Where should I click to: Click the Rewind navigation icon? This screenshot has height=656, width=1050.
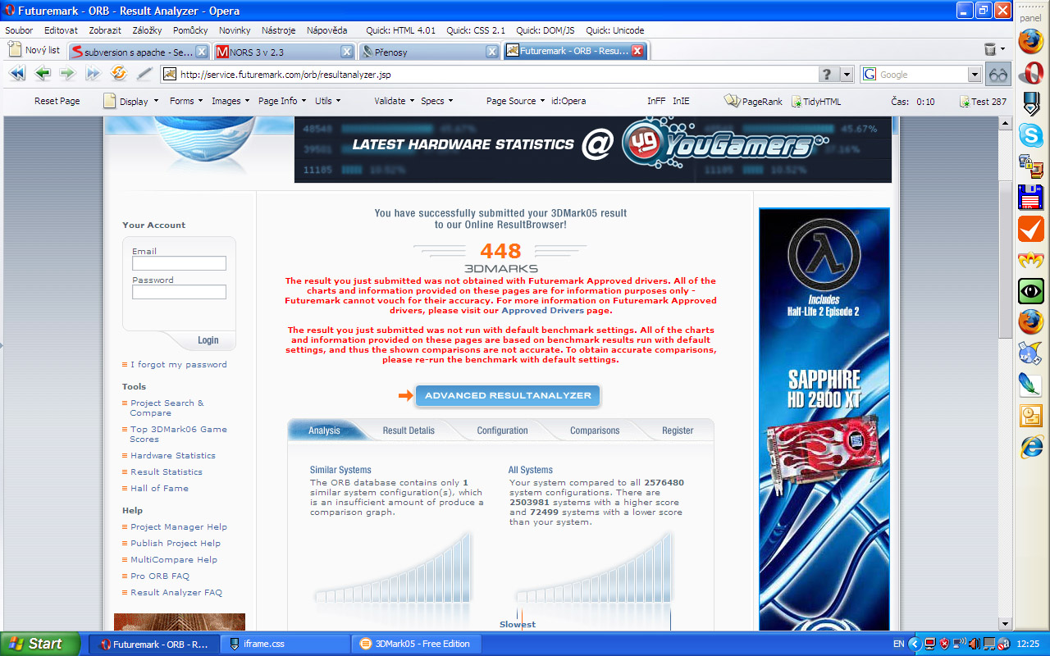[16, 74]
